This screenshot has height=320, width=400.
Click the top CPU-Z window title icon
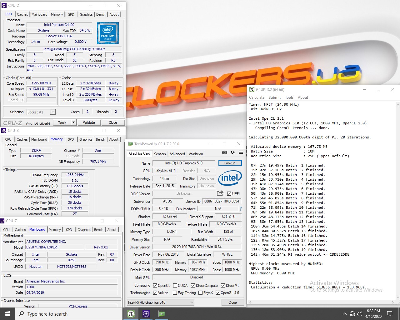pos(4,6)
